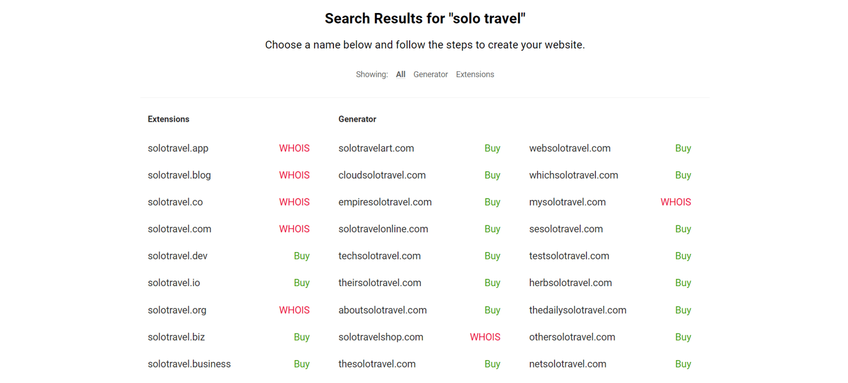This screenshot has width=848, height=383.
Task: Open WHOIS for solotravelshop.com
Action: click(x=485, y=336)
